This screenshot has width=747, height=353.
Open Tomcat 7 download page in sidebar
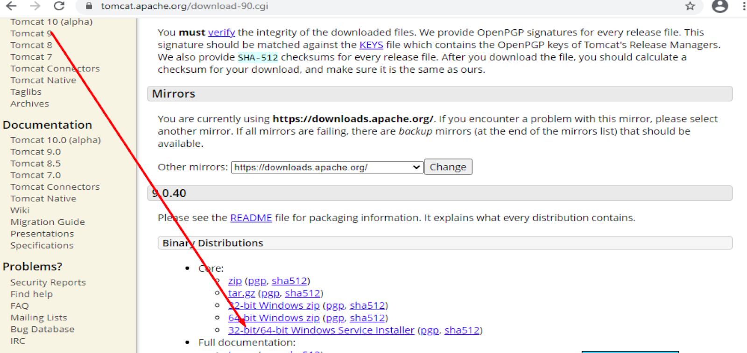coord(31,57)
